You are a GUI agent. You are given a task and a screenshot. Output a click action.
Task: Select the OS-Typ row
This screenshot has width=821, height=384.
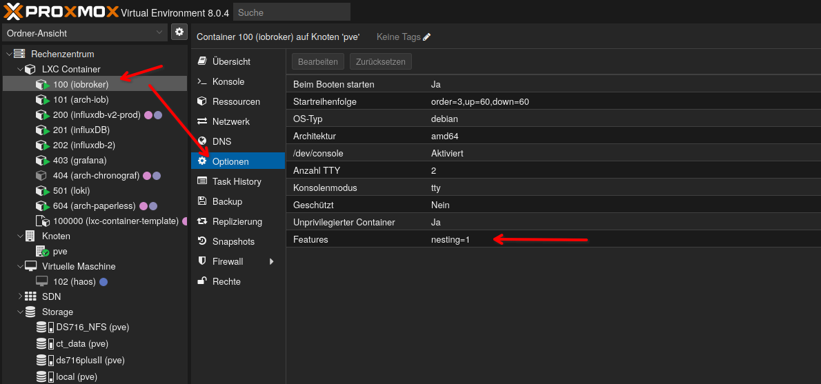(x=553, y=119)
